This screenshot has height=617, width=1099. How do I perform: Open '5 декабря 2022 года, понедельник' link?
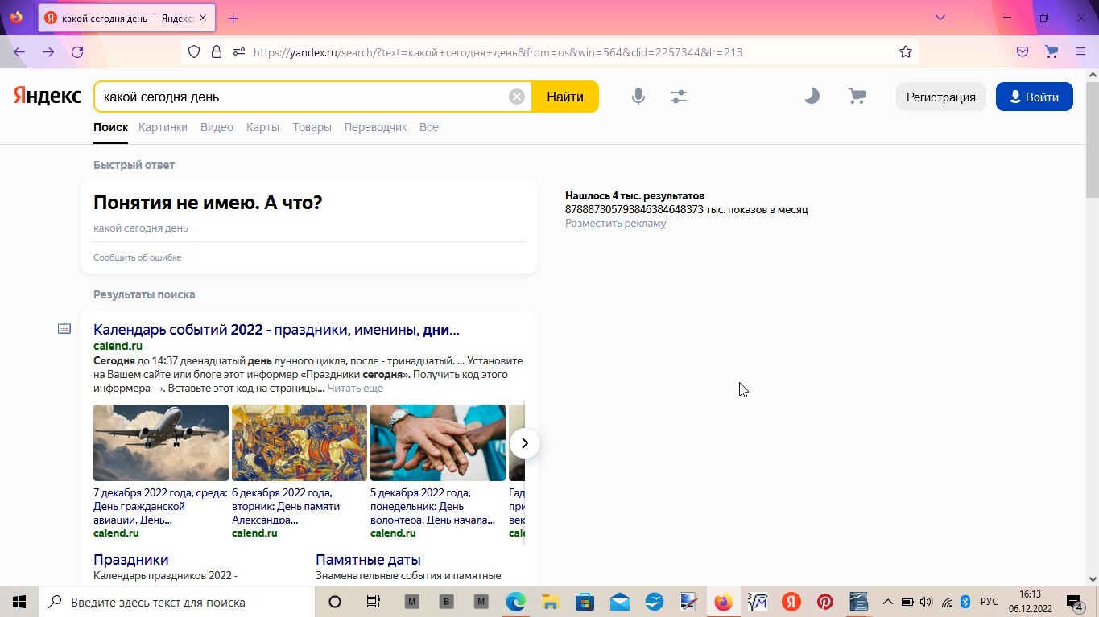[x=432, y=506]
